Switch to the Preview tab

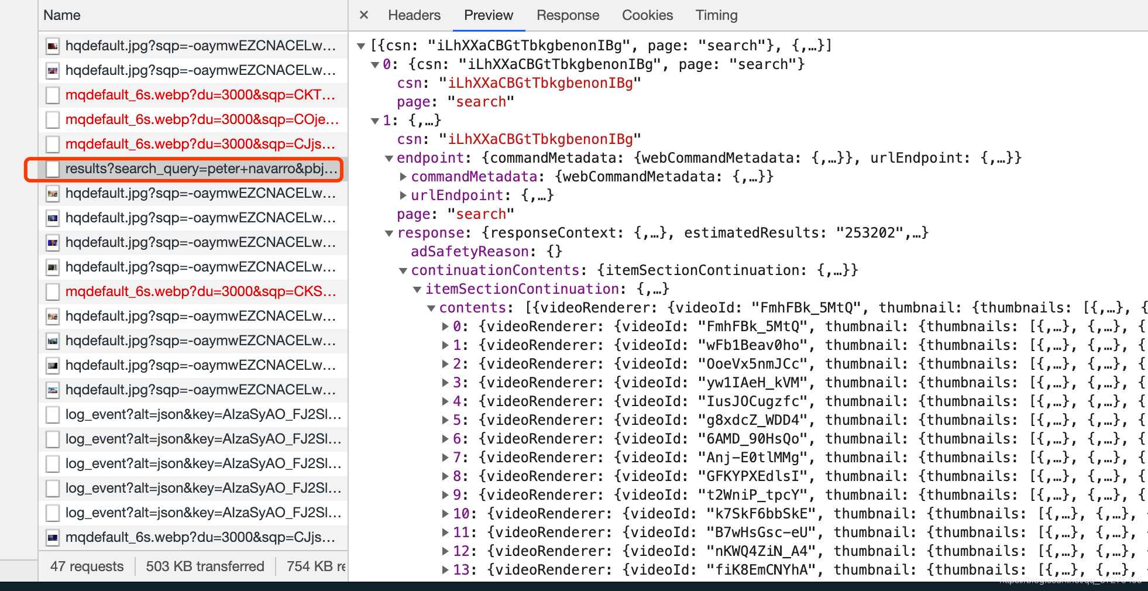click(489, 15)
